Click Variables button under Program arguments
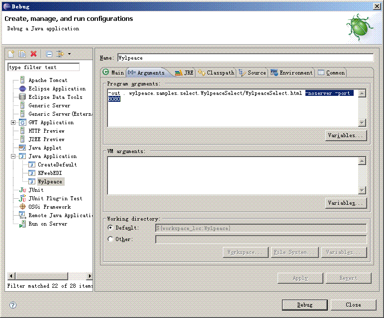Image resolution: width=384 pixels, height=318 pixels. tap(346, 135)
